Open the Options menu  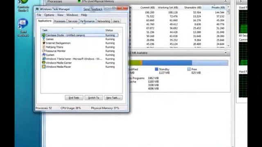[x=49, y=15]
